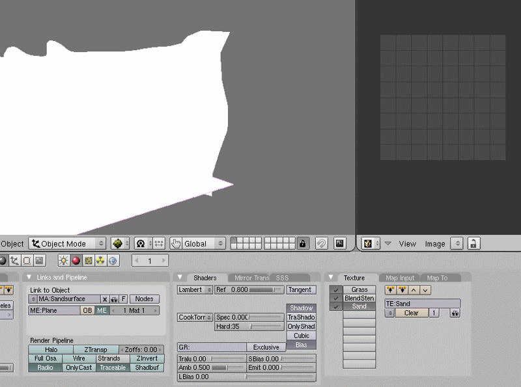Click the render this window icon
This screenshot has width=521, height=387.
coord(339,244)
